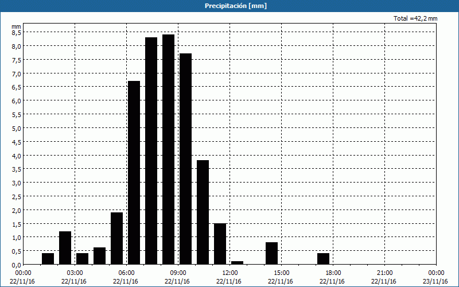The image size is (459, 287).
Task: Click the 2,5 y-axis value
Action: click(16, 196)
